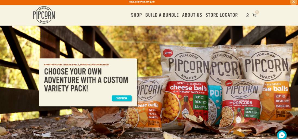Screen dimensions: 298x139
Task: Click the Free Shipping on $30+ banner text
Action: (142, 2)
